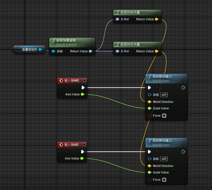Click the red delegate pin on 输入轴AD

point(84,144)
